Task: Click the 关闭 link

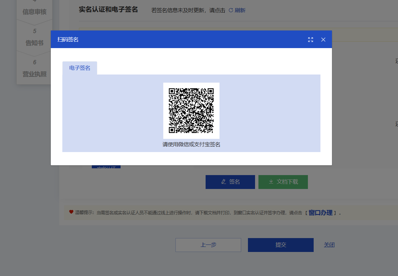Action: click(x=329, y=245)
